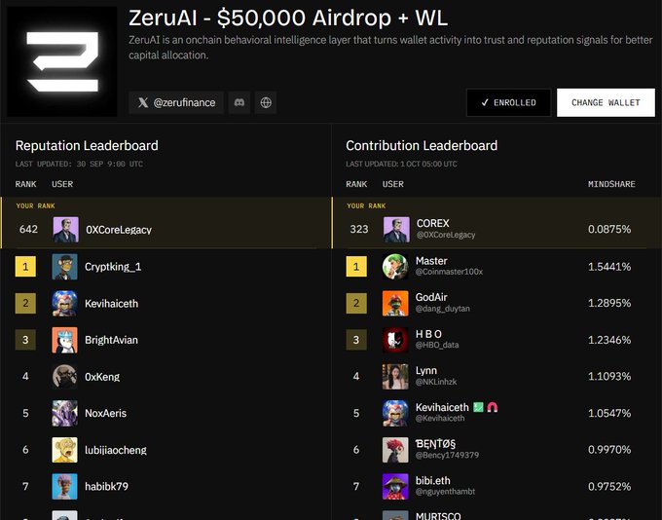Click BrightAvian avatar
The image size is (662, 520).
point(64,340)
